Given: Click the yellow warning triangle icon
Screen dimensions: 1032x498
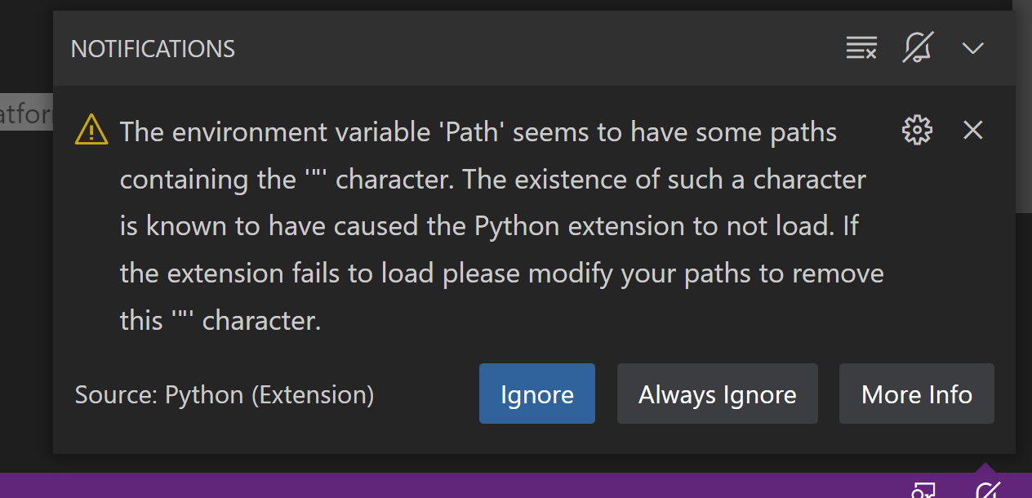Looking at the screenshot, I should pyautogui.click(x=91, y=131).
